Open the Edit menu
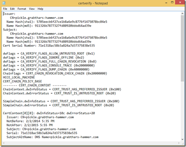Viewport: 186px width, 147px height. pos(12,9)
